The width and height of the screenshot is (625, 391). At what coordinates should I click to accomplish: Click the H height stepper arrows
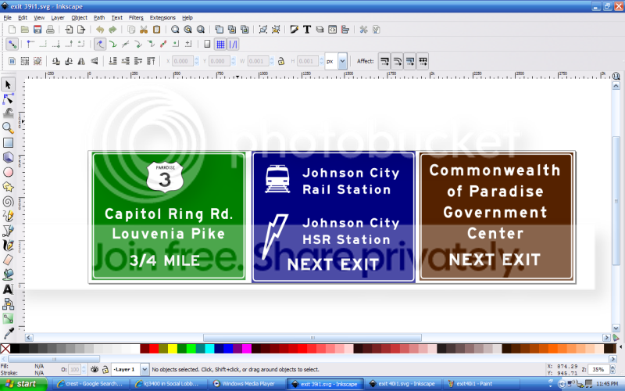(x=322, y=61)
